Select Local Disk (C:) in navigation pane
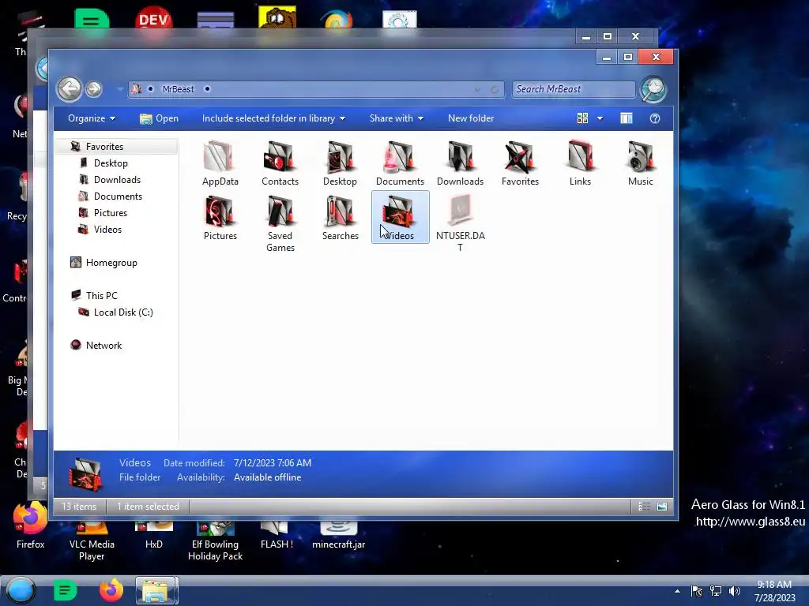This screenshot has width=809, height=606. pyautogui.click(x=122, y=312)
